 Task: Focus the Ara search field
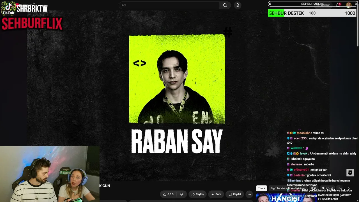coord(169,5)
